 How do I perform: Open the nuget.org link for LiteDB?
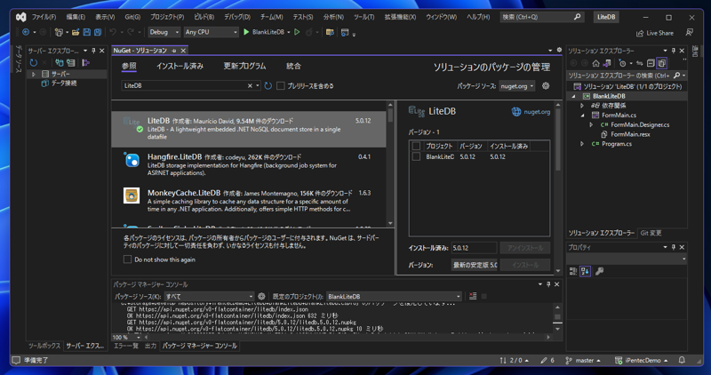(531, 112)
